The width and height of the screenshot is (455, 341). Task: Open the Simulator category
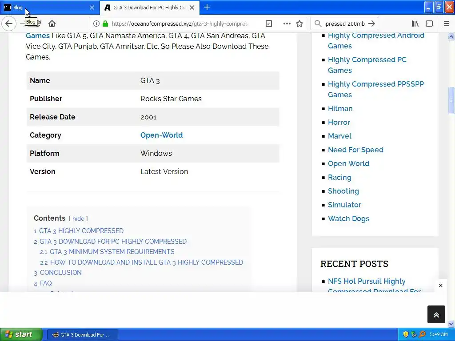344,205
